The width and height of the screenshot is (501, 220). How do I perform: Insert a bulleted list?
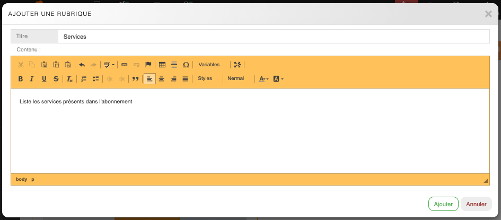point(95,79)
